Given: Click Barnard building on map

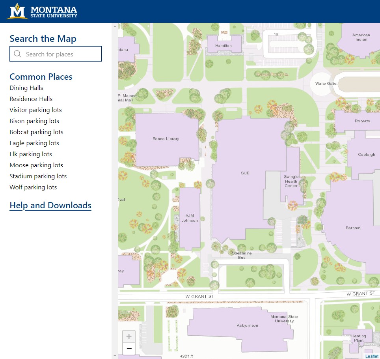Looking at the screenshot, I should click(x=353, y=228).
